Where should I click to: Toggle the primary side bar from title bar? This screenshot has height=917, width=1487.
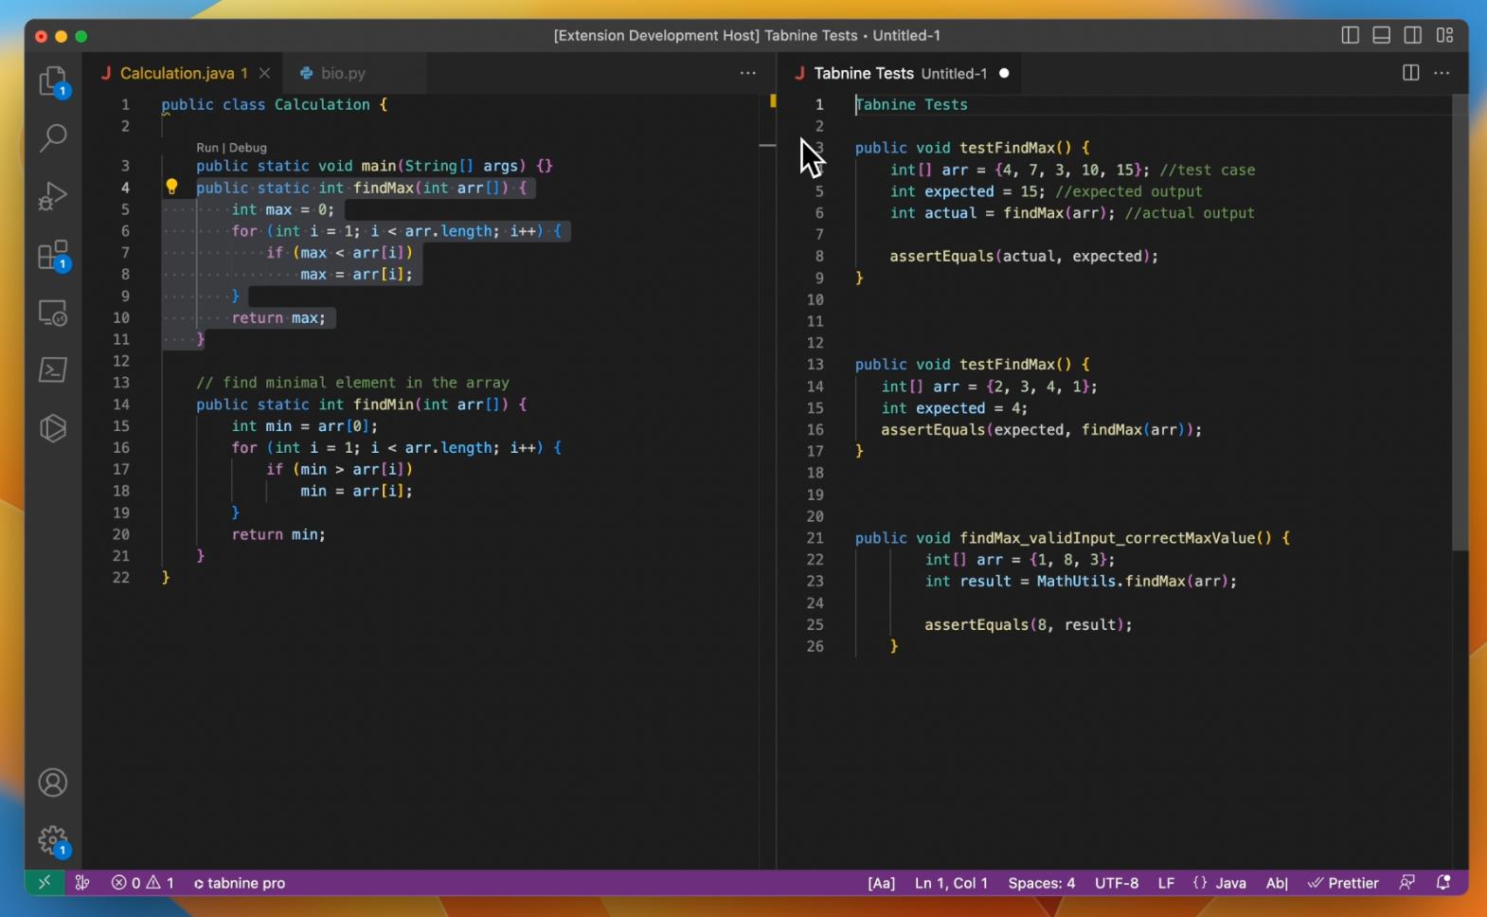pyautogui.click(x=1351, y=35)
